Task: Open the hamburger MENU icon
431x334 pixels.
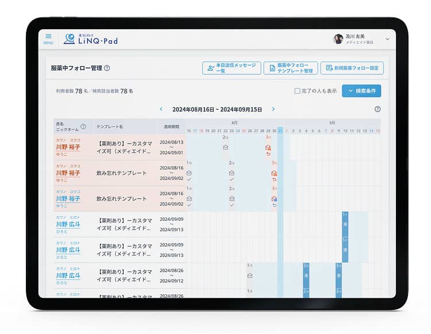Action: [x=48, y=39]
